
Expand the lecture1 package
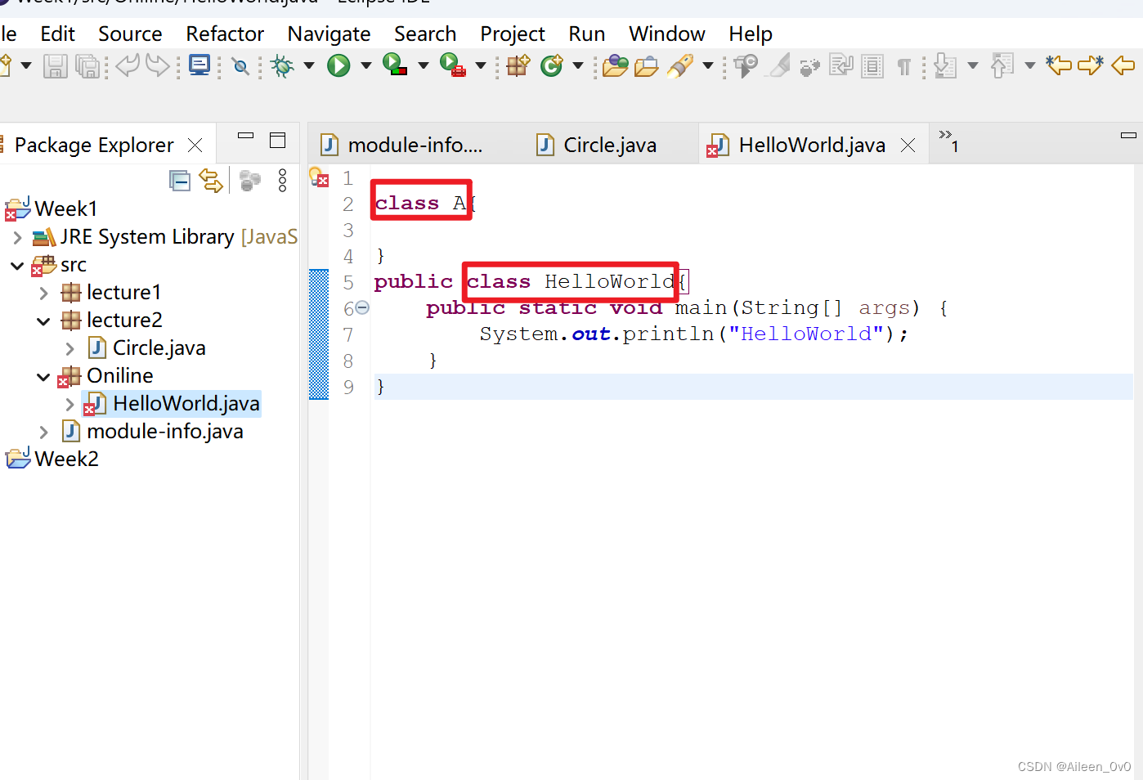click(44, 293)
